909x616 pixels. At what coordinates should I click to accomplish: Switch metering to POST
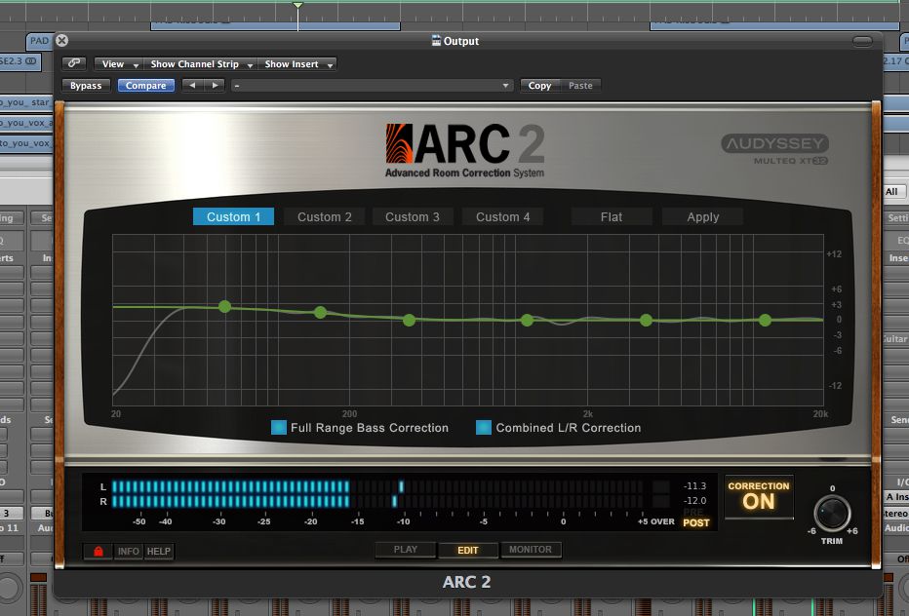[695, 522]
